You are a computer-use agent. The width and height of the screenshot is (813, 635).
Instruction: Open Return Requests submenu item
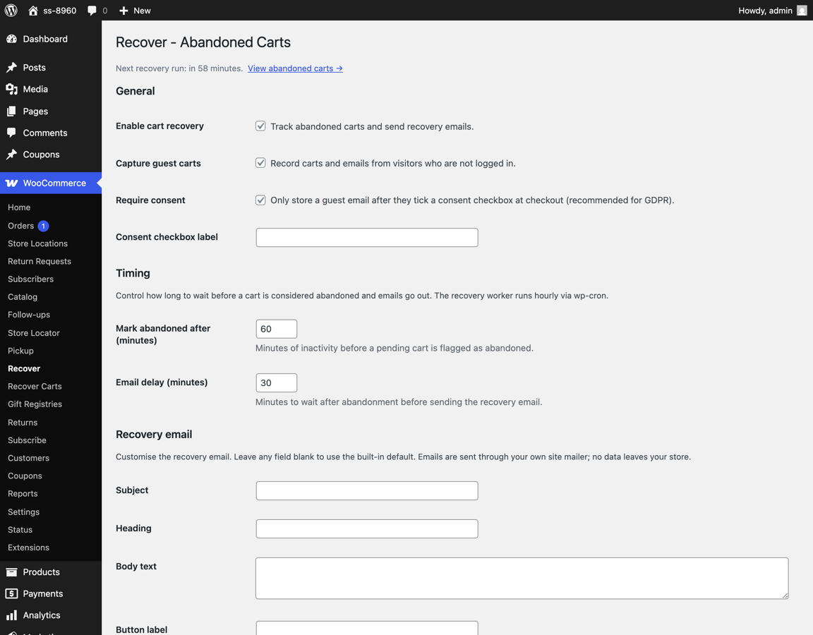coord(40,261)
